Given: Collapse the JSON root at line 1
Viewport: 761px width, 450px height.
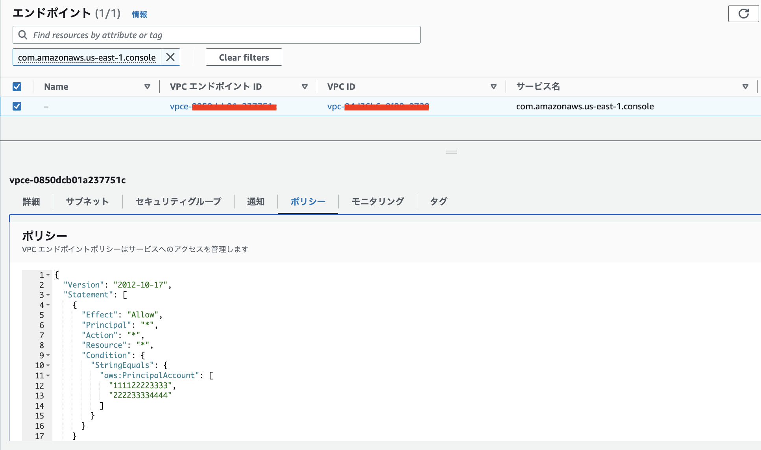Looking at the screenshot, I should [48, 275].
